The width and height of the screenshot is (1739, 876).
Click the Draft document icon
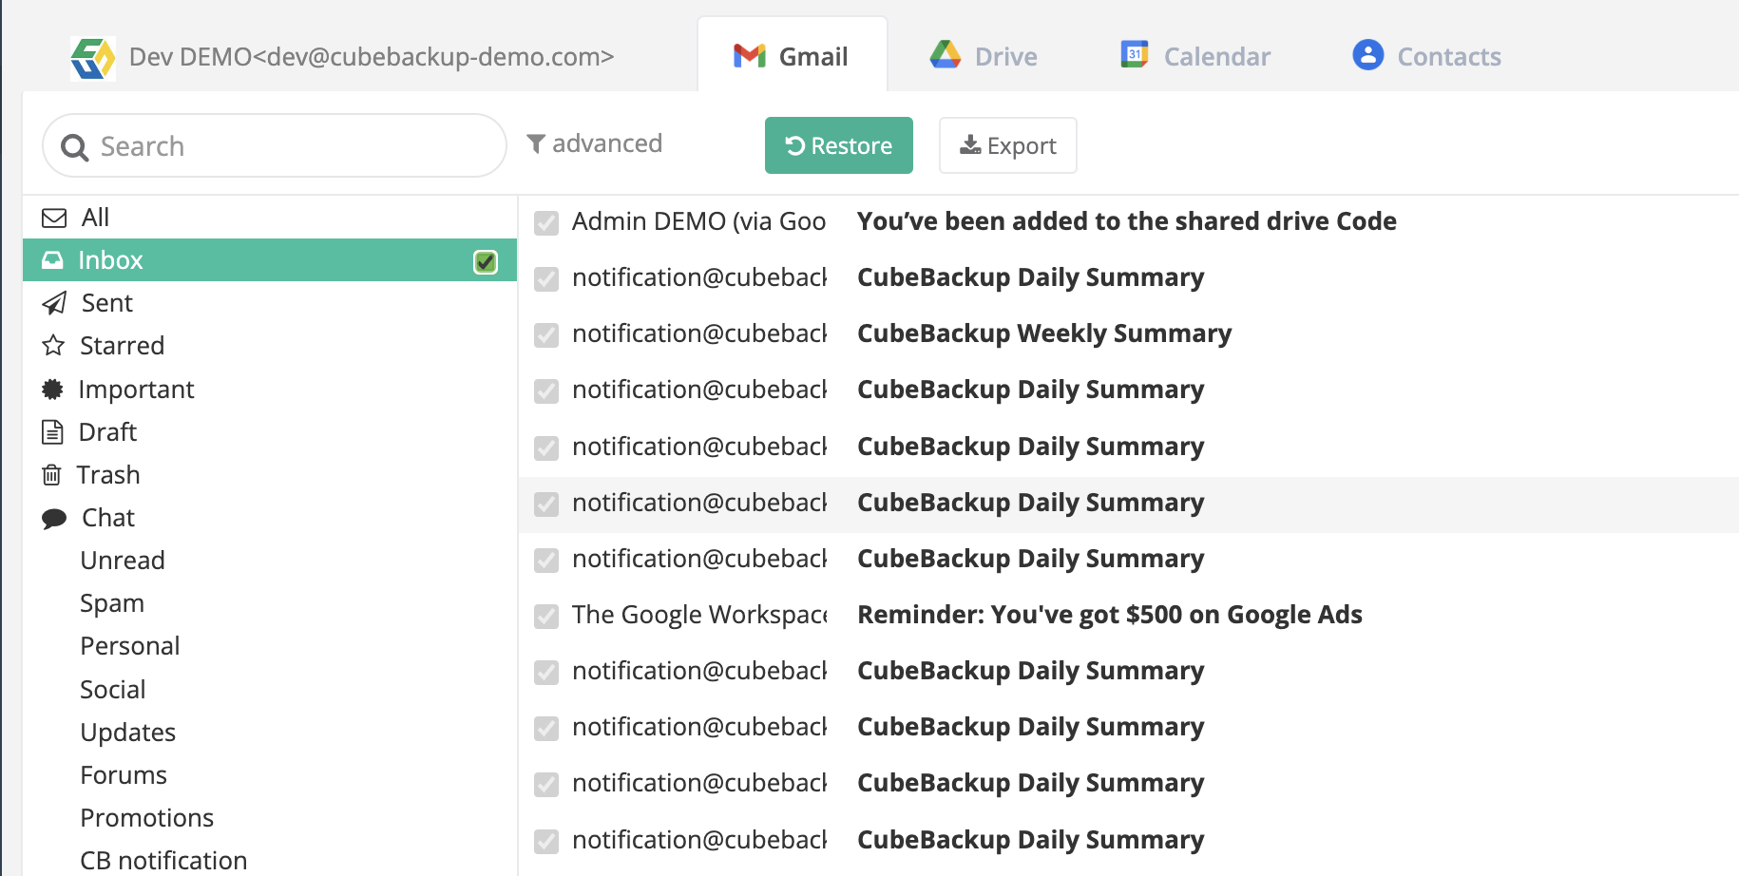[52, 432]
